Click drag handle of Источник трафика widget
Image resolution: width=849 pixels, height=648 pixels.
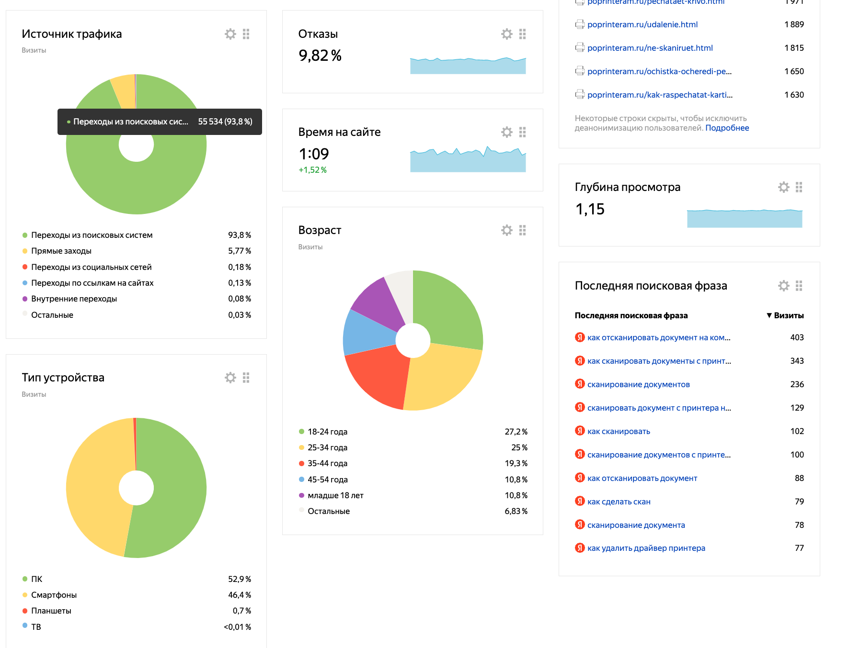(246, 34)
